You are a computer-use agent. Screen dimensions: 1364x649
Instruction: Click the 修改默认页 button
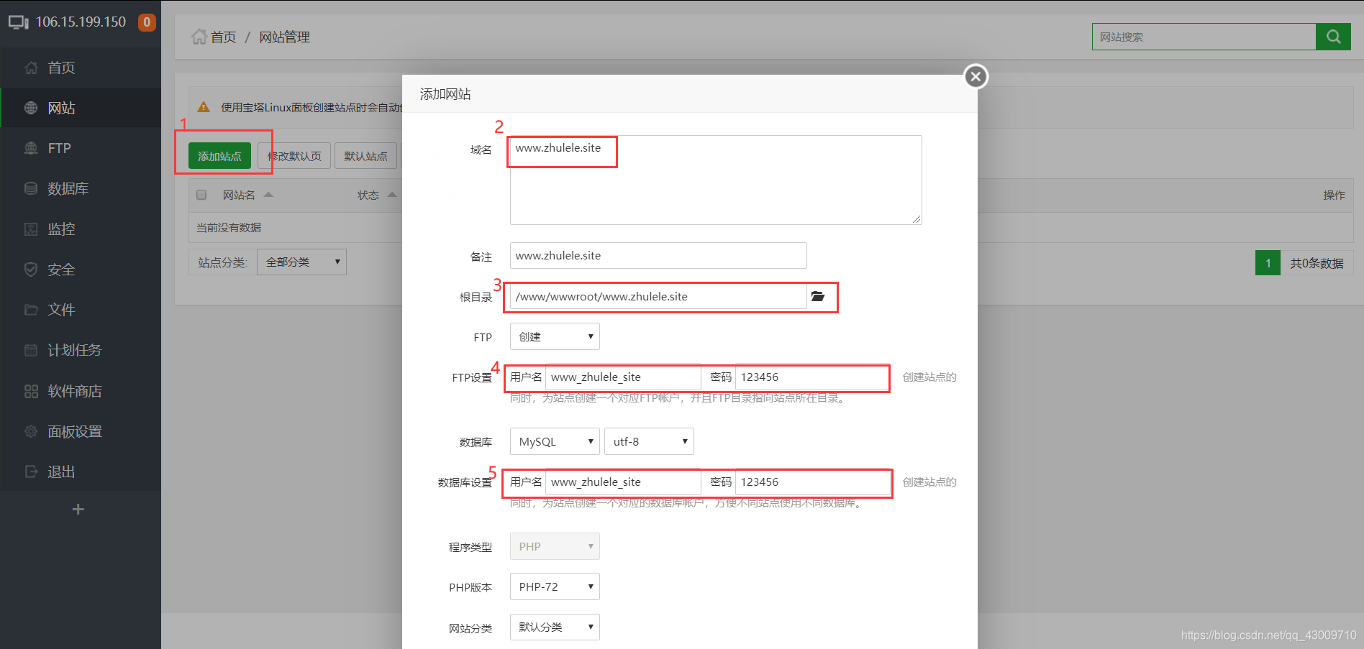pyautogui.click(x=294, y=156)
